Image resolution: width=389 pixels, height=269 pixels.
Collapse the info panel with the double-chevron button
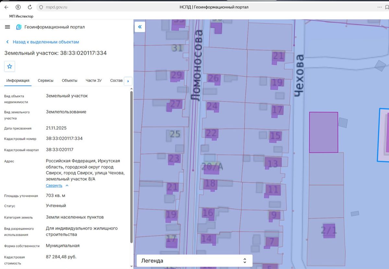(x=140, y=27)
